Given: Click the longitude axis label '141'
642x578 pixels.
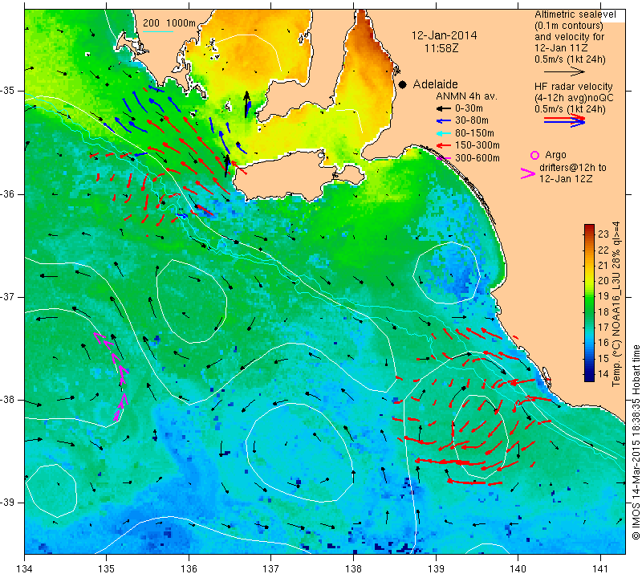Looking at the screenshot, I should [x=600, y=568].
